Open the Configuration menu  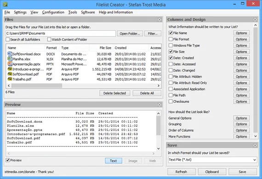pos(53,12)
